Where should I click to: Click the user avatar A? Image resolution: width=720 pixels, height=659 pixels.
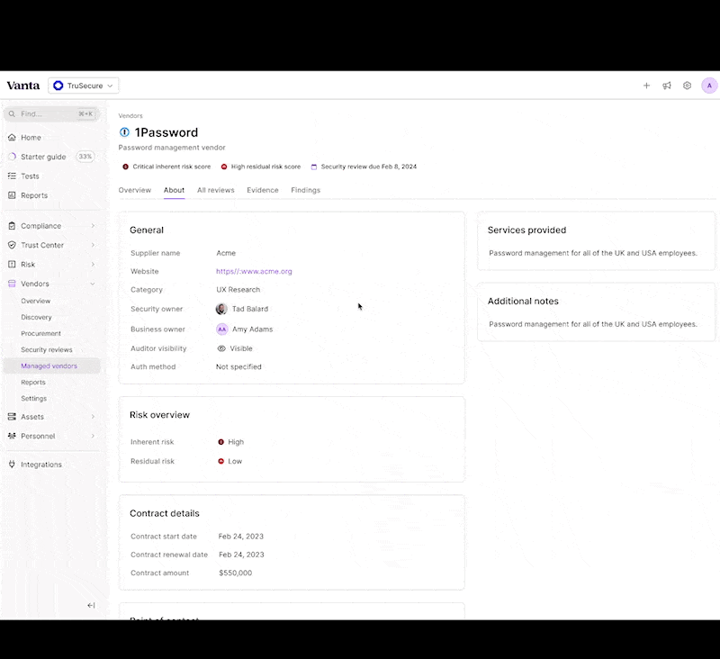coord(709,86)
